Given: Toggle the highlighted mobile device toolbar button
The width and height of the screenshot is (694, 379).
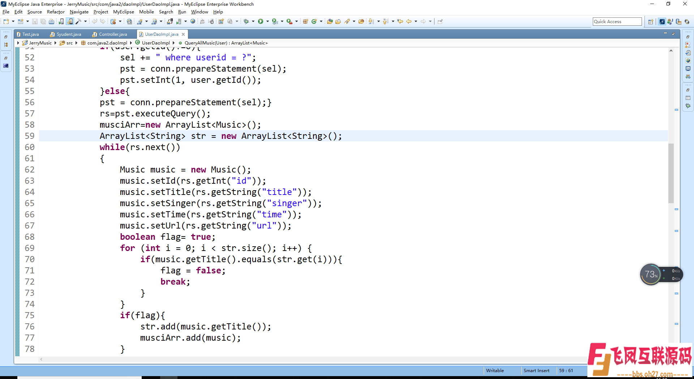Looking at the screenshot, I should (70, 22).
